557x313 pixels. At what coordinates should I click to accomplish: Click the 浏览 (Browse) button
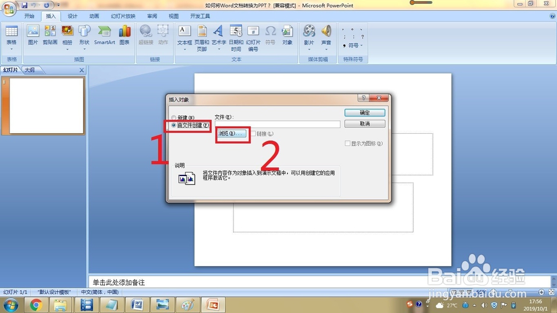point(231,134)
